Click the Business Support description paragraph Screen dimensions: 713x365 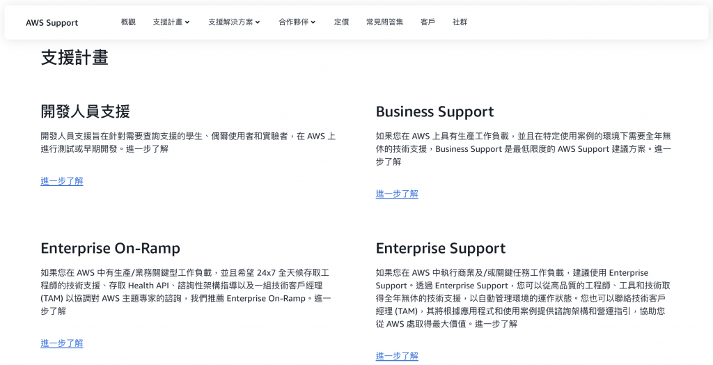(x=524, y=149)
